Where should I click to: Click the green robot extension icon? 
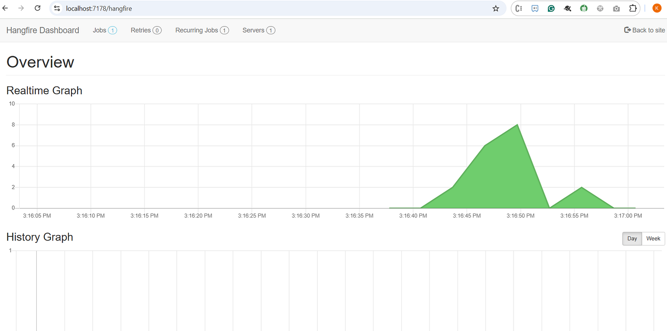click(x=584, y=8)
